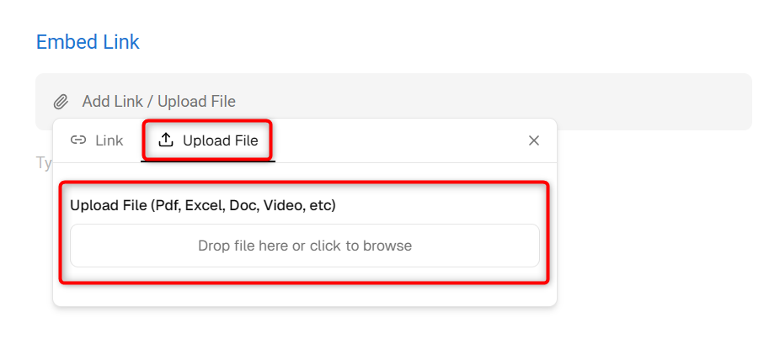This screenshot has height=349, width=780.
Task: Click the paperclip attachment icon
Action: pyautogui.click(x=61, y=102)
